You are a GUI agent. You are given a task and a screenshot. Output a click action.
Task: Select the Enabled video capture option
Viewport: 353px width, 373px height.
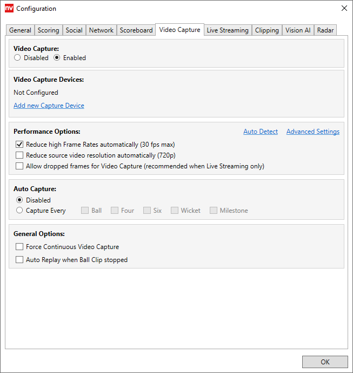pyautogui.click(x=57, y=58)
